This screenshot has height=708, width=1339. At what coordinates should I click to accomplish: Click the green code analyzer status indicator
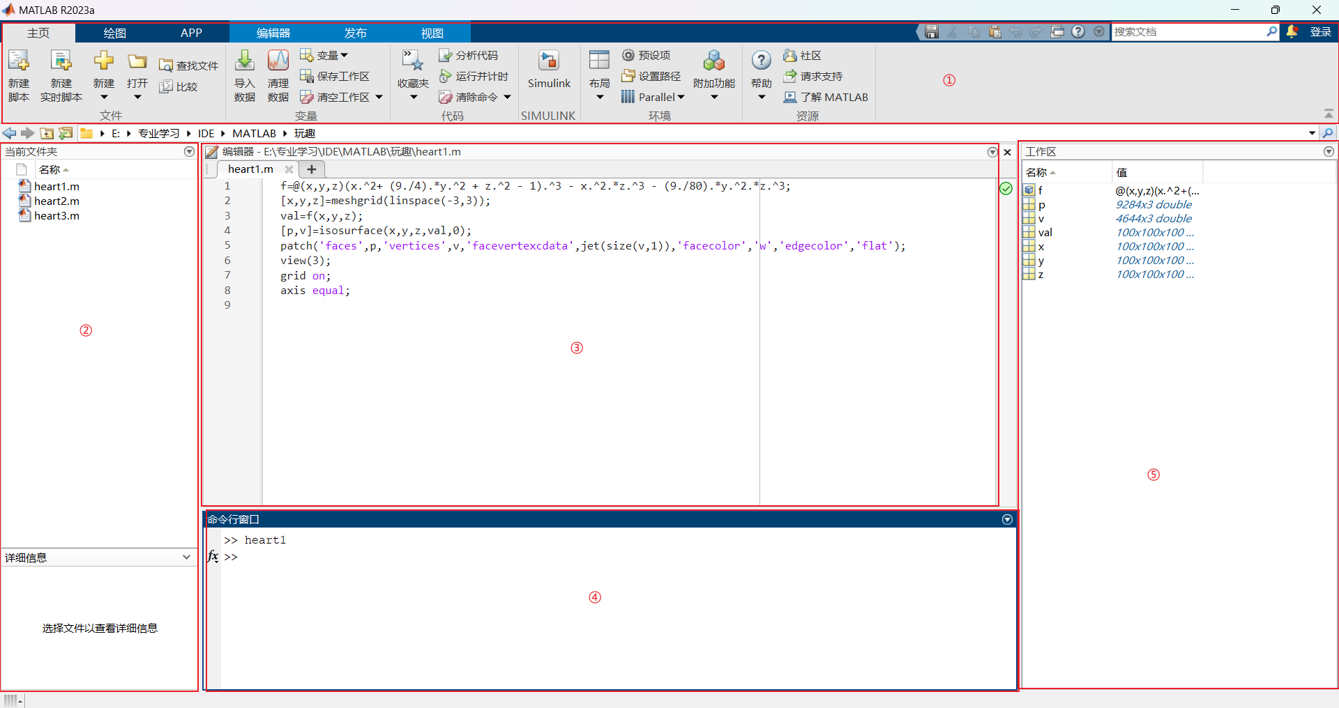[1006, 188]
